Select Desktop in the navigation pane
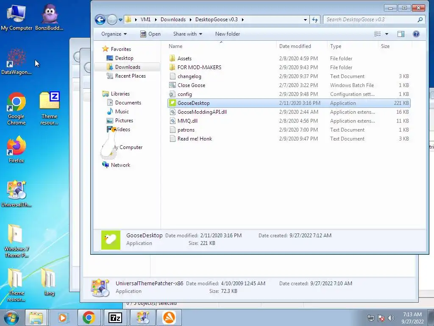This screenshot has height=326, width=434. [x=120, y=58]
